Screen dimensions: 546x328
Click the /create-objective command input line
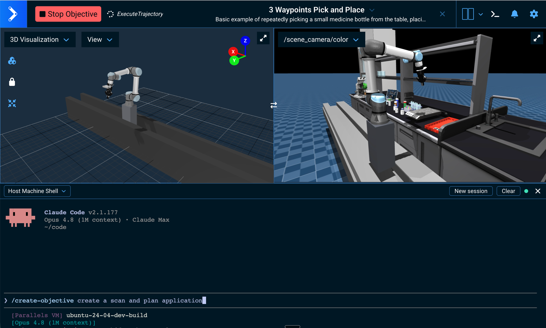[x=270, y=300]
